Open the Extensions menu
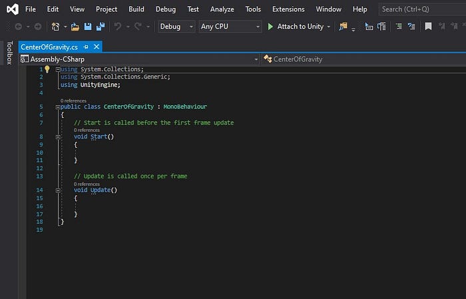Screen dimensions: 466x299 click(x=288, y=9)
